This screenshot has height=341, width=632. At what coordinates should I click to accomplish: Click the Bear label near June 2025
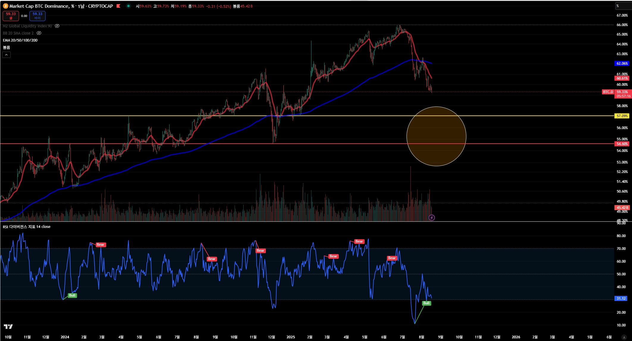tap(392, 258)
